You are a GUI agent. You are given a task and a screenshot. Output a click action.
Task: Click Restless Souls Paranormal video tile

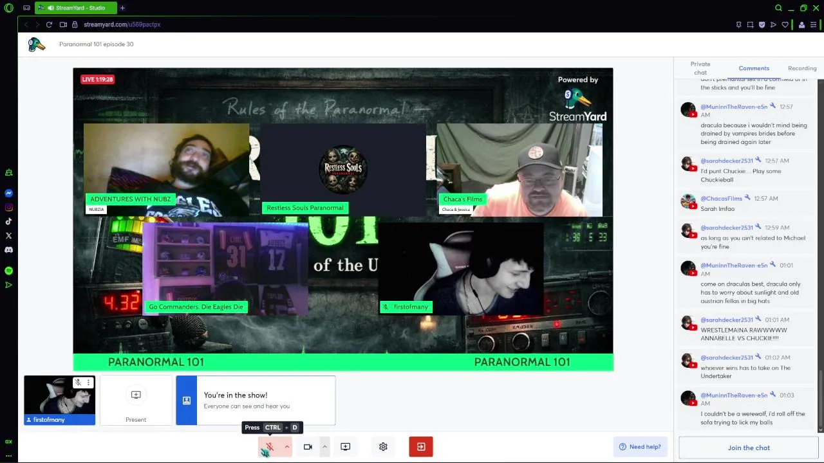[343, 170]
